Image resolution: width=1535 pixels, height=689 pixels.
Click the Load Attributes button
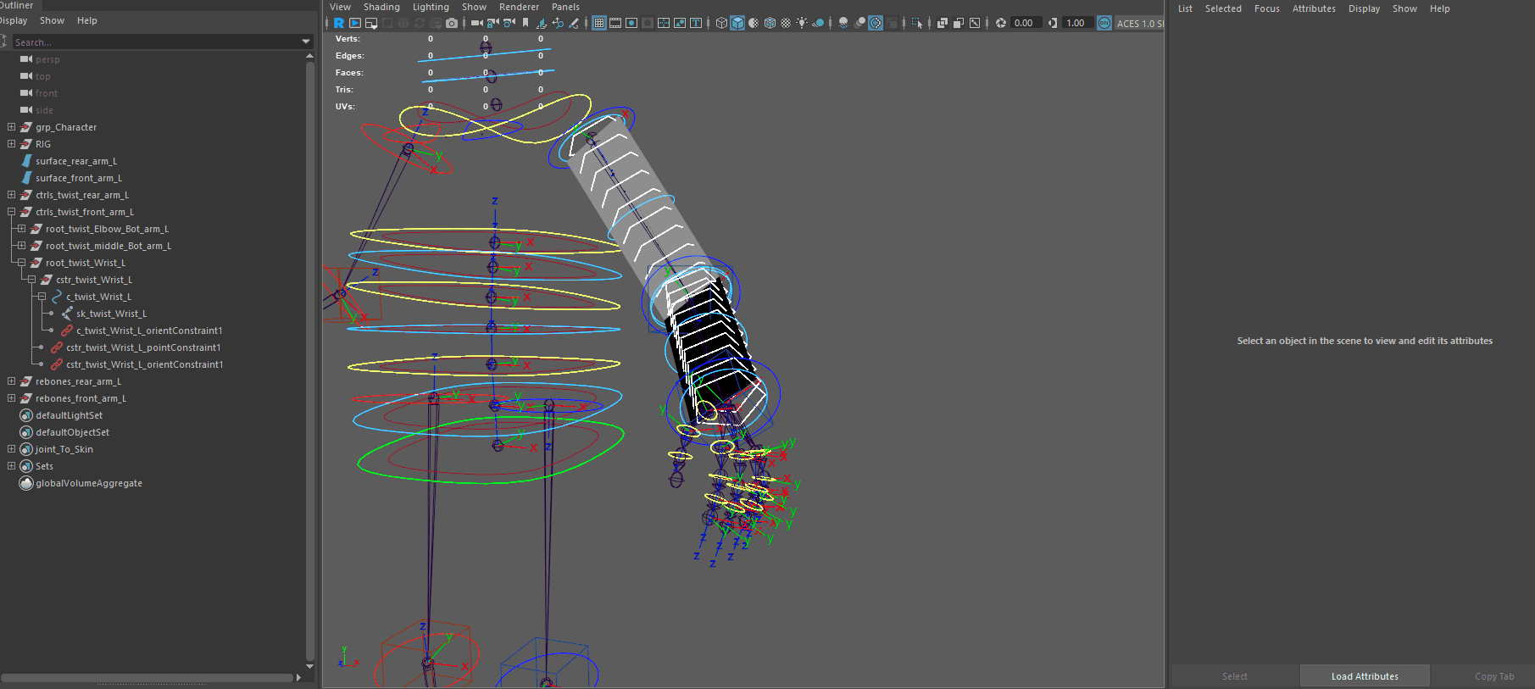point(1365,676)
